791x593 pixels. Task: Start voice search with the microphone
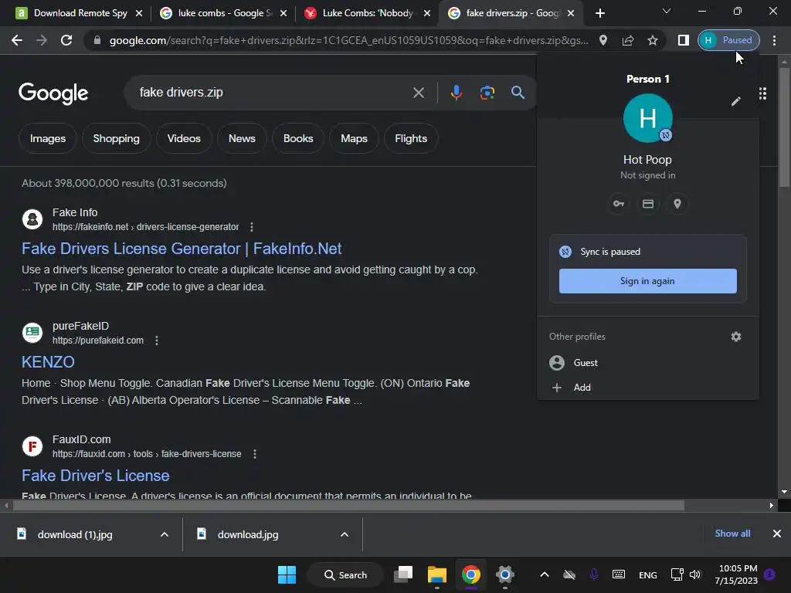click(456, 93)
